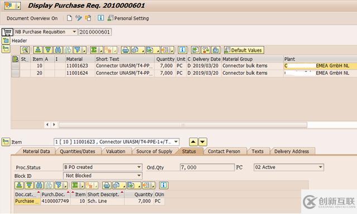
Task: Select row selector for item 10
Action: click(x=15, y=66)
